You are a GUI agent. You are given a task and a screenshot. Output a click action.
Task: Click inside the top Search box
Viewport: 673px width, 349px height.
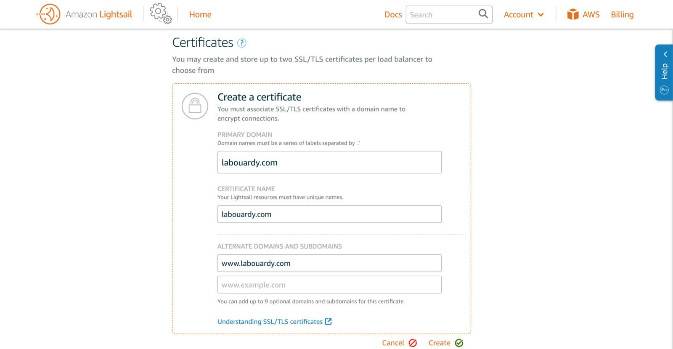pyautogui.click(x=442, y=15)
